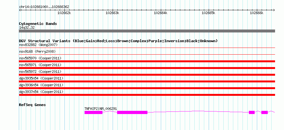Click the red loss bar under dgv3936n54

click(147, 88)
